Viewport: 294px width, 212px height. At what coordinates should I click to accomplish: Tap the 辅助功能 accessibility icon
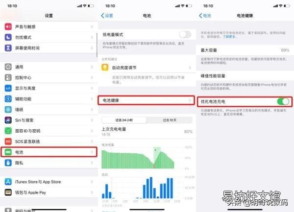click(8, 99)
